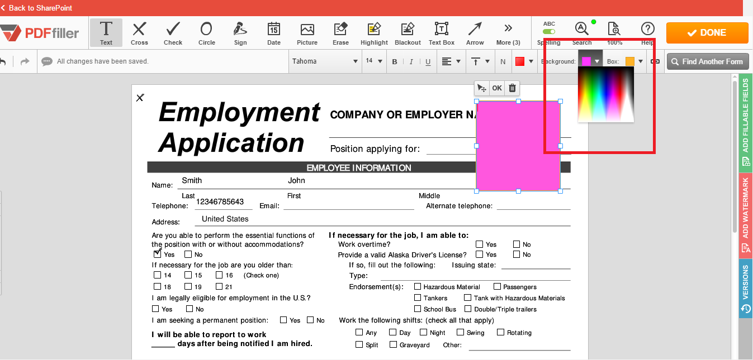
Task: Select the Blackout tool
Action: click(408, 32)
